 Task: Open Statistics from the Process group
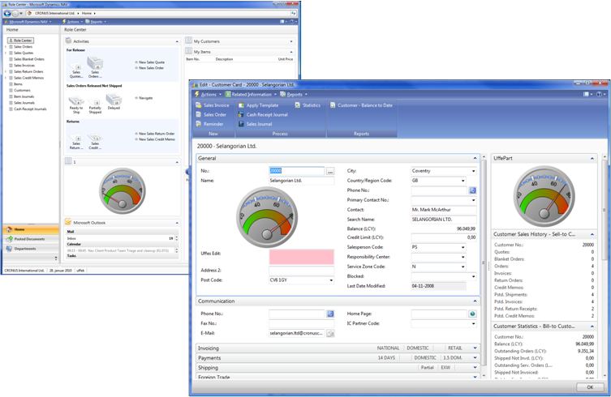click(298, 105)
